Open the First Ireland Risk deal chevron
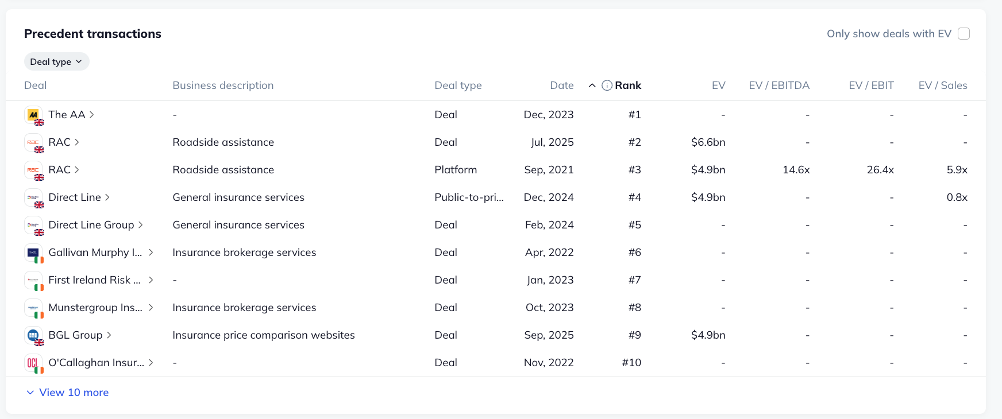 pos(151,280)
